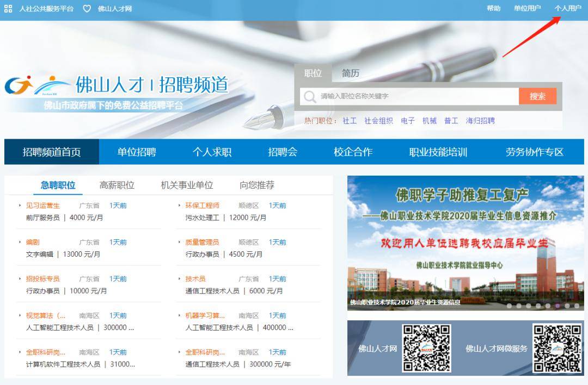Screen dimensions: 588x385
Task: Open 个人求职 in navigation bar
Action: (x=212, y=152)
